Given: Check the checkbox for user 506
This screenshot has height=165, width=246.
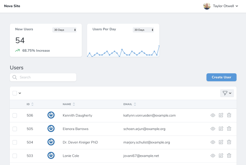Looking at the screenshot, I should 15,116.
